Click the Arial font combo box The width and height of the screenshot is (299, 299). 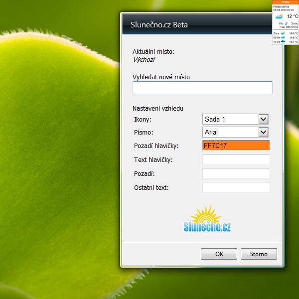(231, 132)
